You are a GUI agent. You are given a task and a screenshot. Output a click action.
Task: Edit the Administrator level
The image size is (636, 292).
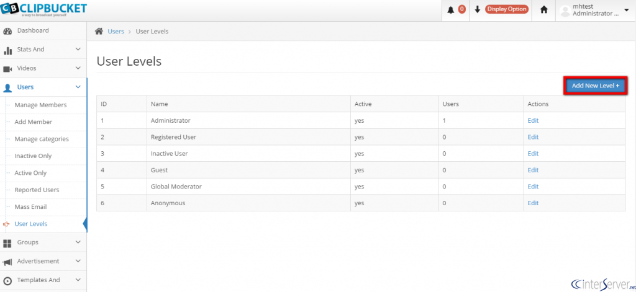[x=533, y=120]
